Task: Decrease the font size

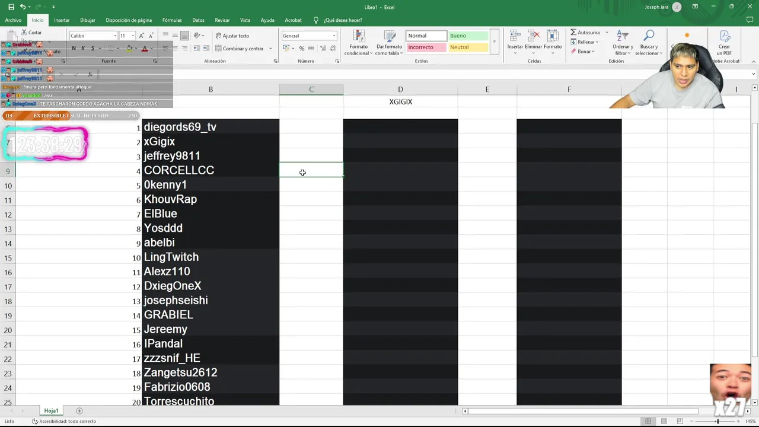Action: pos(151,36)
